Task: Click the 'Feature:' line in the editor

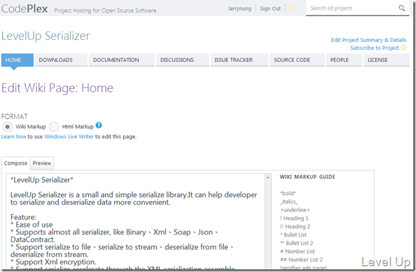Action: (x=23, y=217)
